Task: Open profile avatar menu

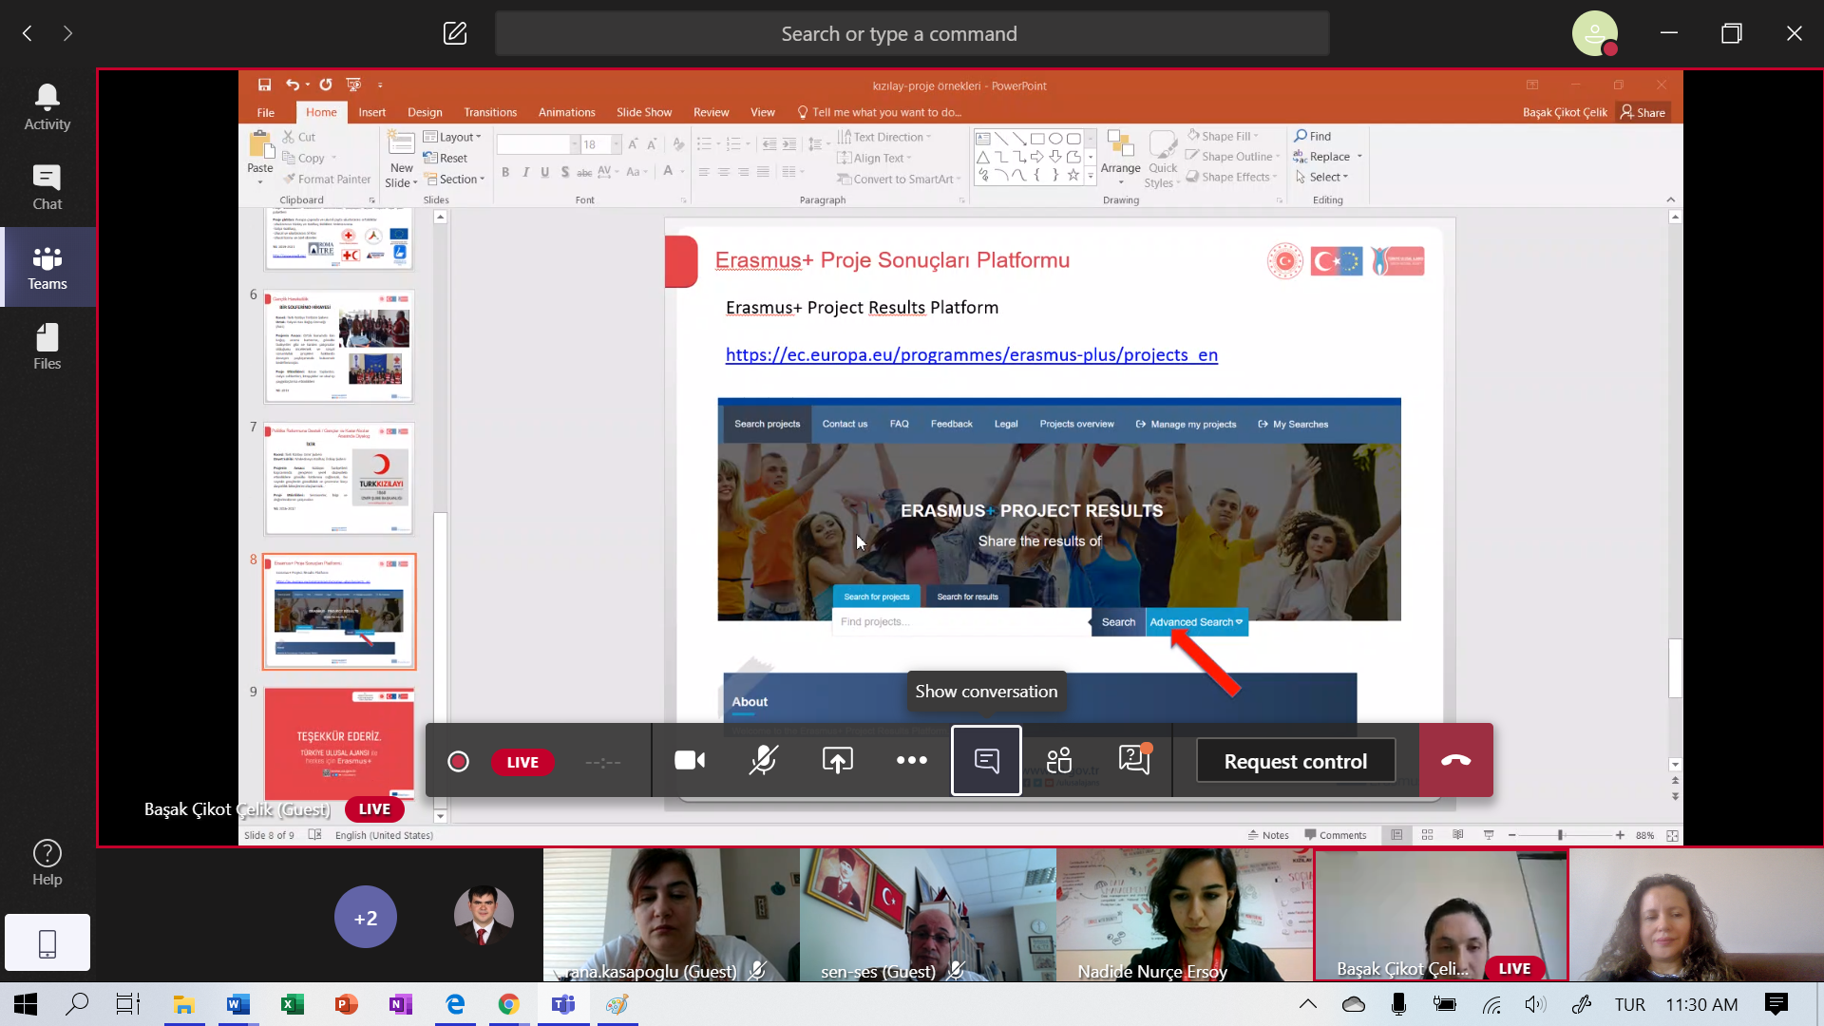Action: 1594,33
